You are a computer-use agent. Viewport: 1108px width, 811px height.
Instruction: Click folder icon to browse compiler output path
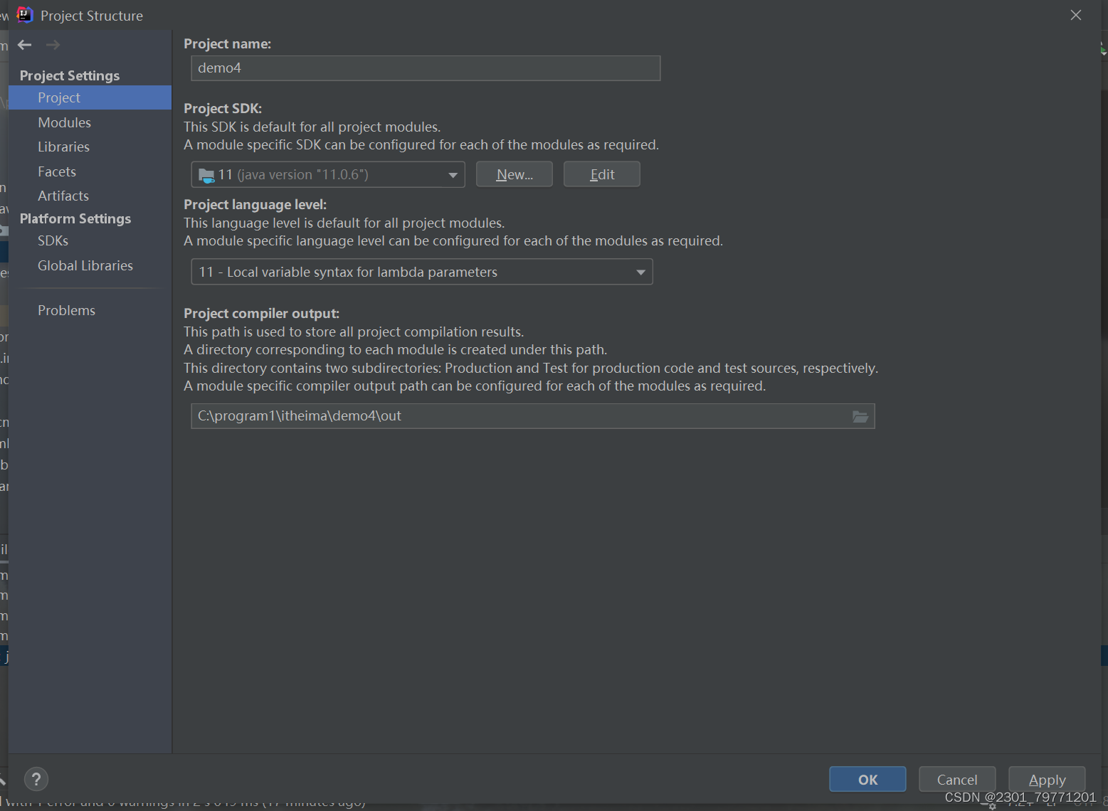tap(860, 416)
